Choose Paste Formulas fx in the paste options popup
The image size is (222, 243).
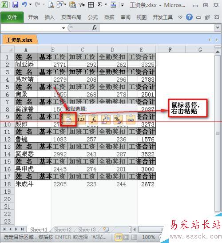coord(93,120)
